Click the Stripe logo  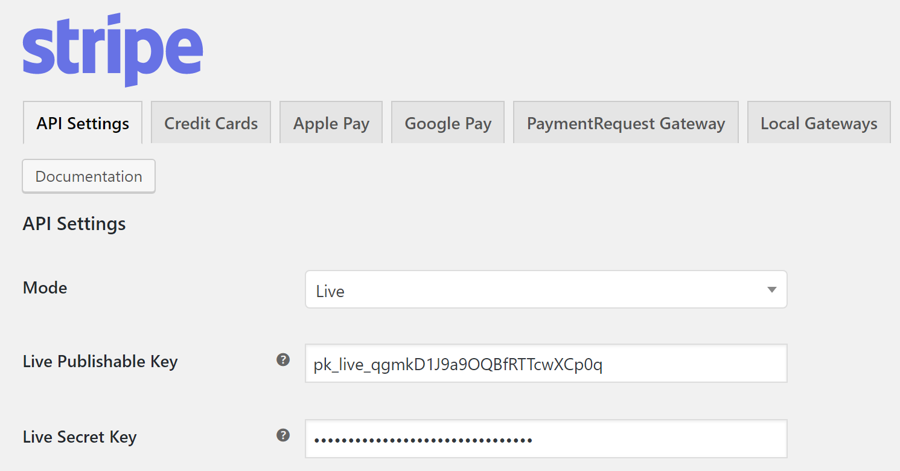click(x=113, y=50)
